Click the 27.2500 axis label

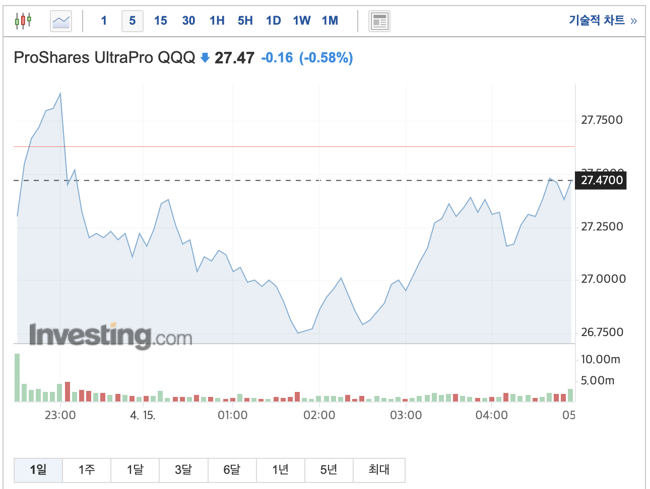click(x=602, y=227)
